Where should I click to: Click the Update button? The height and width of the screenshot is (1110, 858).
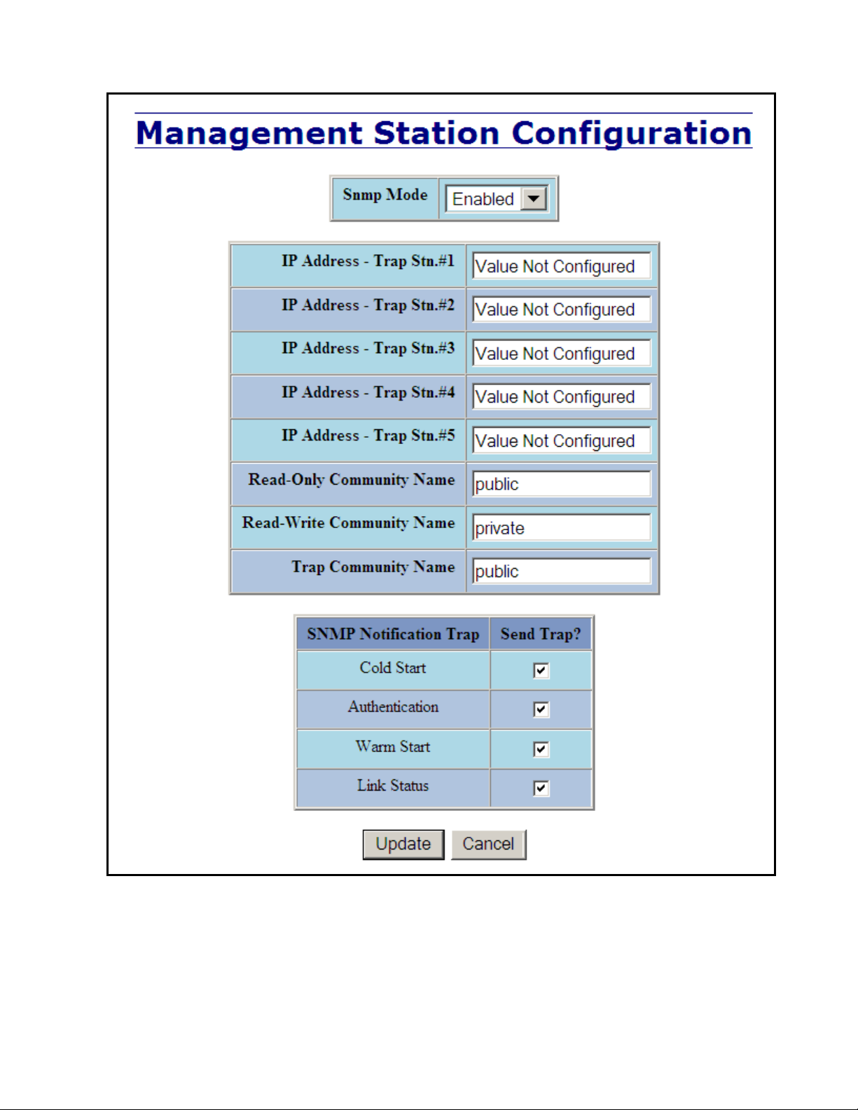(x=403, y=844)
